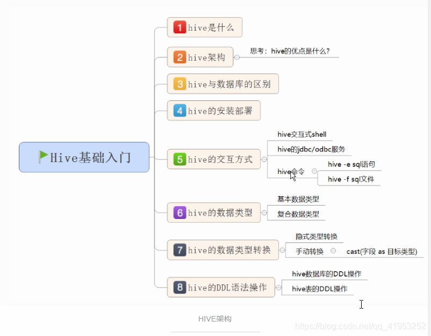Click the hive -e sql语句 item

[351, 164]
